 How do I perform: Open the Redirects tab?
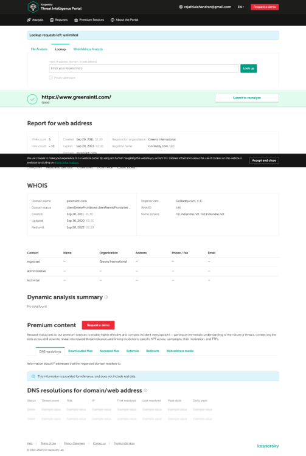(x=153, y=351)
